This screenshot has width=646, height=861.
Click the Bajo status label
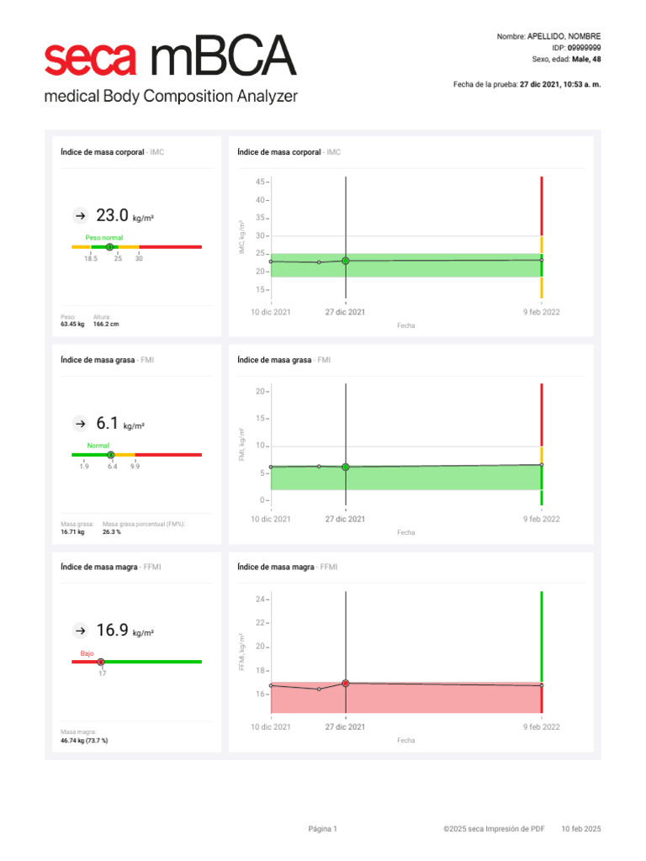pos(87,653)
